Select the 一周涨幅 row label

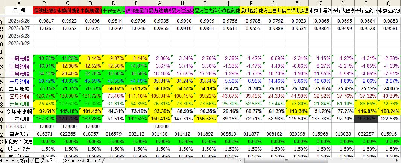[19, 59]
